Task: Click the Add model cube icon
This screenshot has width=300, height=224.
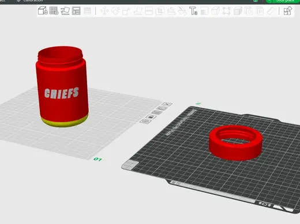Action: pyautogui.click(x=43, y=11)
